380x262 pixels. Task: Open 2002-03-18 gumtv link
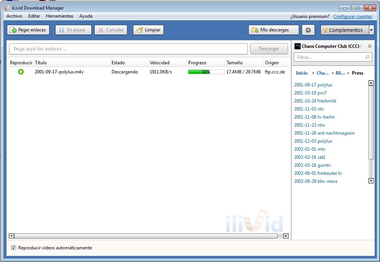pyautogui.click(x=313, y=165)
